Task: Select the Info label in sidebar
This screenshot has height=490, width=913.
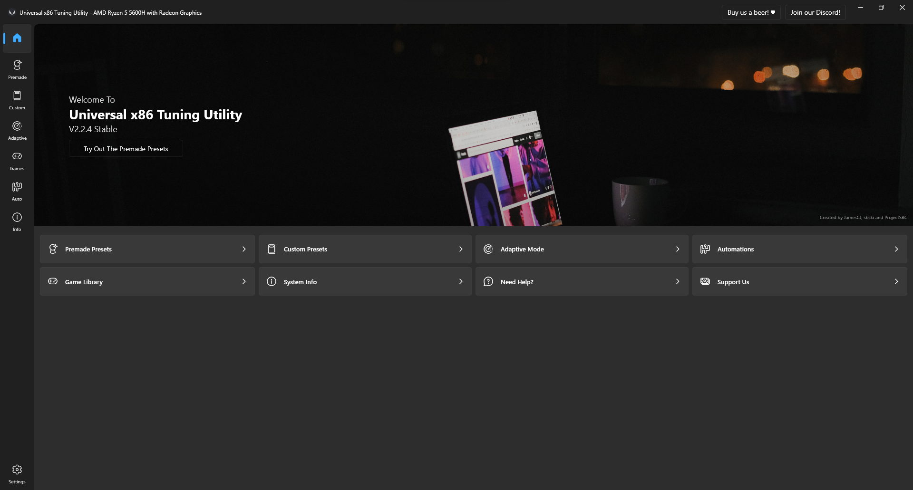Action: (x=17, y=230)
